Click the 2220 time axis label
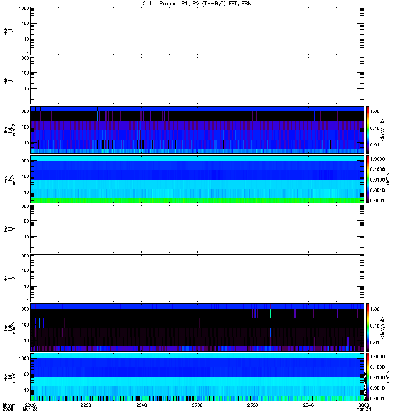Screen dimensions: 394x420 click(86, 405)
